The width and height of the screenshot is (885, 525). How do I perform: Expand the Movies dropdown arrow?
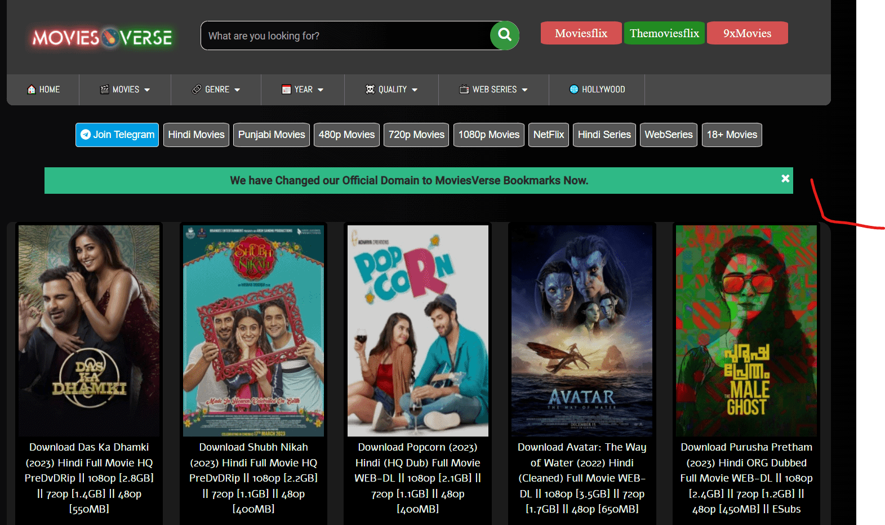(147, 90)
